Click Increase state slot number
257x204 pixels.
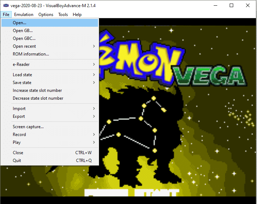pos(50,90)
